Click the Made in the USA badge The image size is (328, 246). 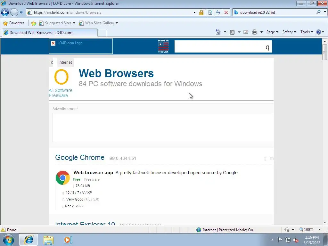163,46
